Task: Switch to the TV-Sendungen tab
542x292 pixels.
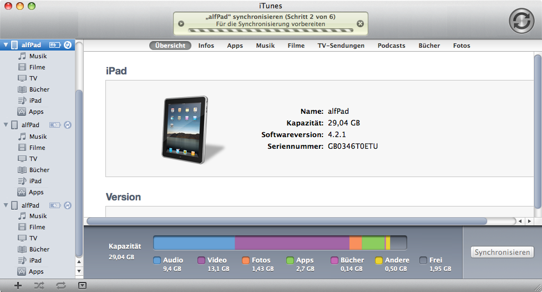Action: coord(341,46)
